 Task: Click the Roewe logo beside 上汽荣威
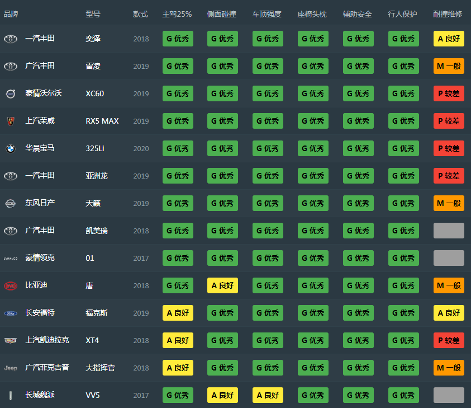point(11,121)
